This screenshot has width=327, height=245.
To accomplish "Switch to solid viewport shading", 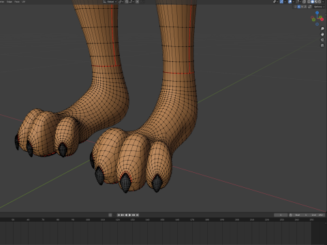I will coord(312,1).
